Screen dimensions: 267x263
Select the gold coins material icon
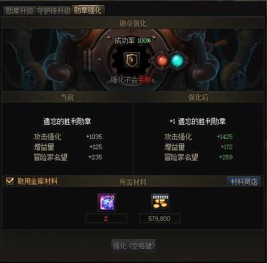pyautogui.click(x=160, y=202)
